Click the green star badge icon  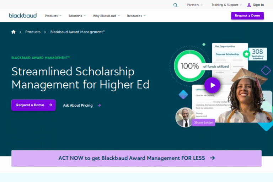(x=246, y=54)
